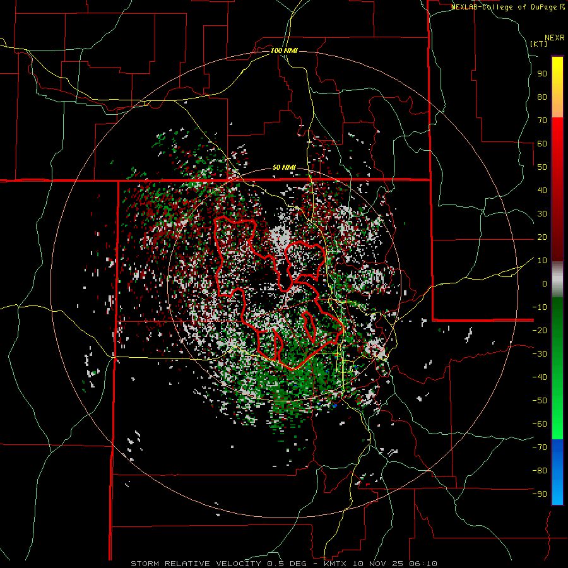Click the "10" value on the velocity scale
This screenshot has width=568, height=568.
click(x=542, y=261)
